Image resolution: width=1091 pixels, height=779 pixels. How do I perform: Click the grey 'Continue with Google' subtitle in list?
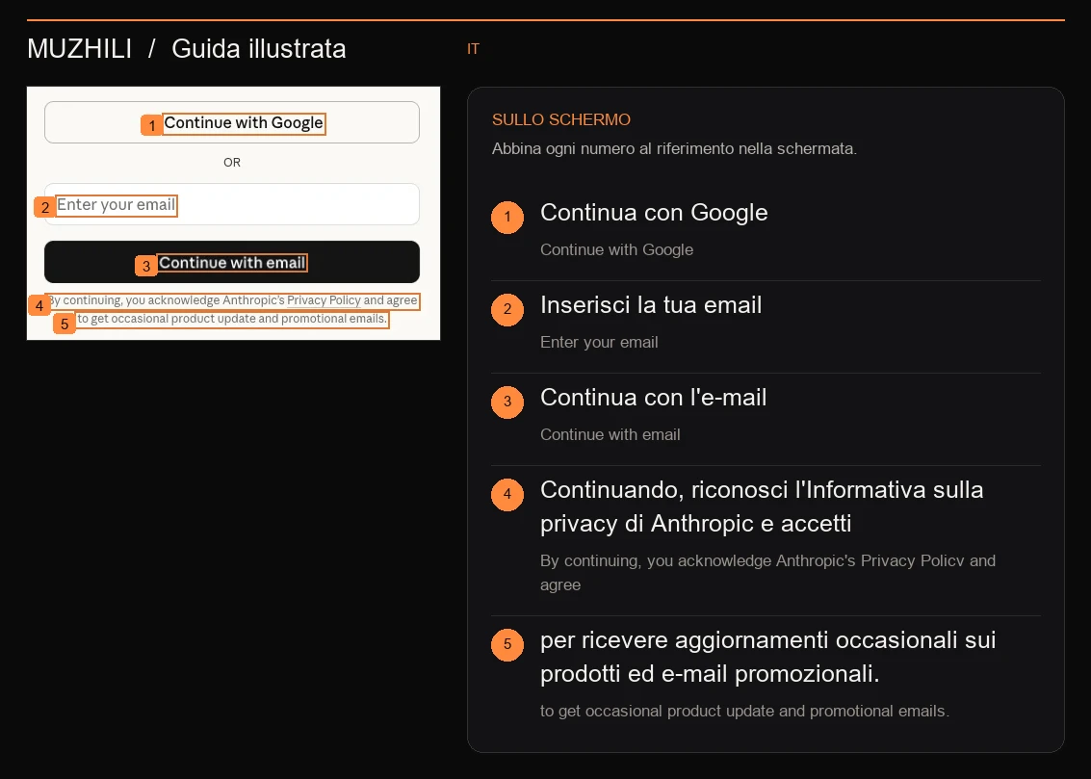616,249
